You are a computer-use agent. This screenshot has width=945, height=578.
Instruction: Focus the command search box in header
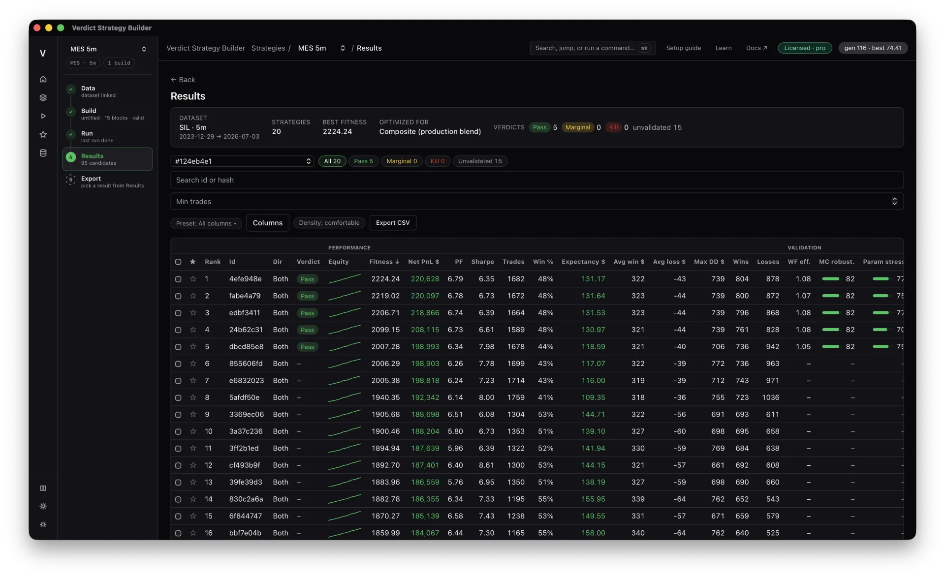(593, 48)
